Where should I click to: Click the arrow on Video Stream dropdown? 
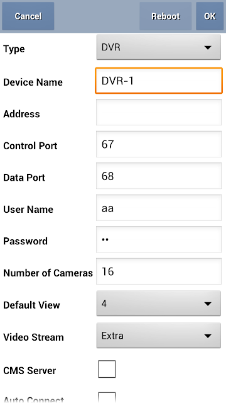208,336
